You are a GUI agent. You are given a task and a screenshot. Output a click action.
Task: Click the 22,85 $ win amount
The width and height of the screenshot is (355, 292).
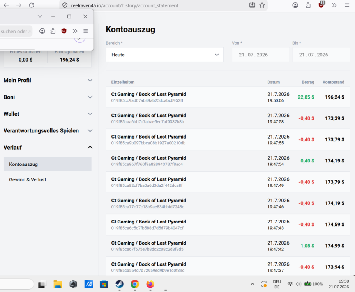(x=306, y=97)
